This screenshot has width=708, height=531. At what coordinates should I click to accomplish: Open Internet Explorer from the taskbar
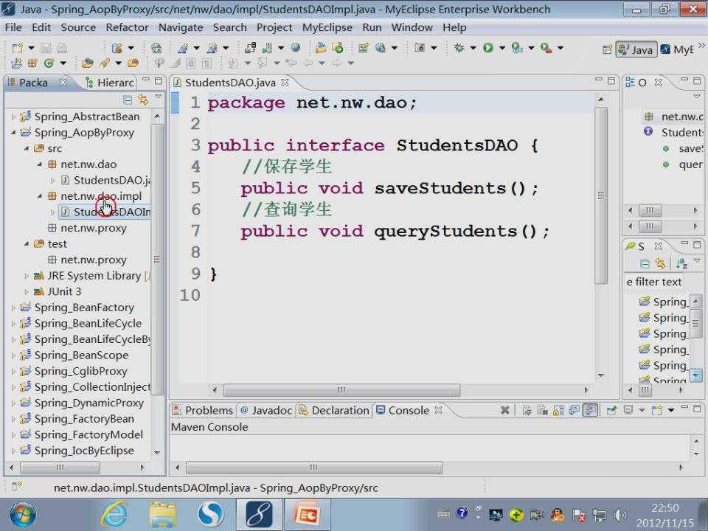[x=114, y=516]
